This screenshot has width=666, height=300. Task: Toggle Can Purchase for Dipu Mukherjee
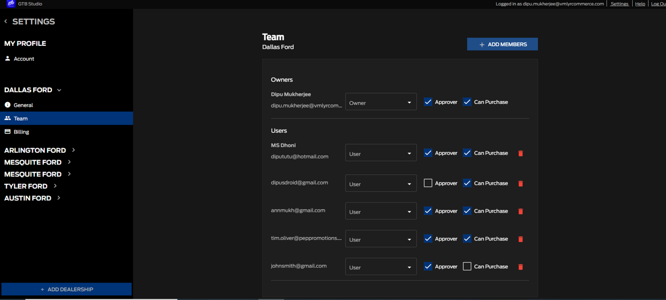[467, 102]
